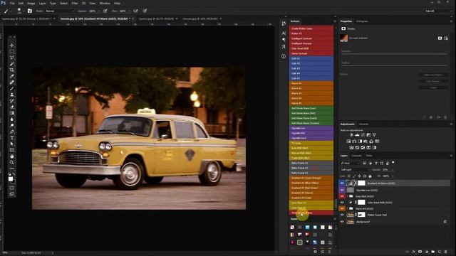Select the Healing Brush tool
The image size is (456, 256).
pos(12,82)
